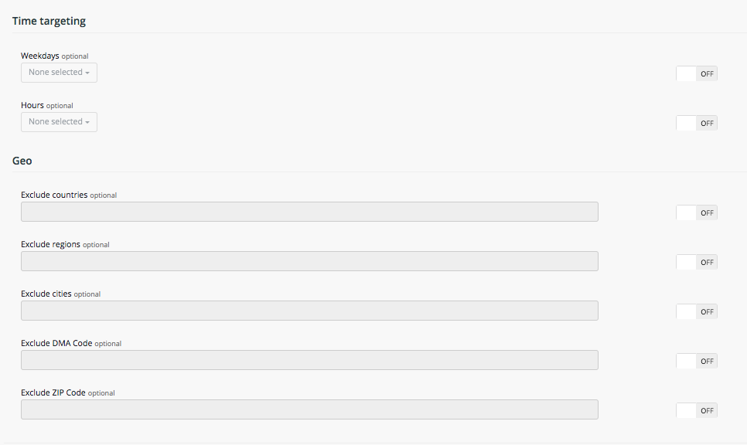Image resolution: width=747 pixels, height=445 pixels.
Task: Enable the Weekdays targeting toggle
Action: pyautogui.click(x=697, y=74)
